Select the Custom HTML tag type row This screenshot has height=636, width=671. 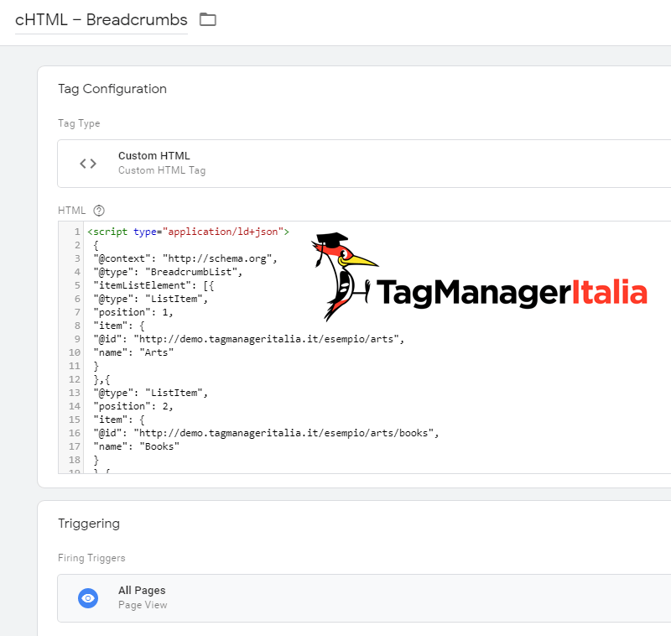[x=364, y=164]
